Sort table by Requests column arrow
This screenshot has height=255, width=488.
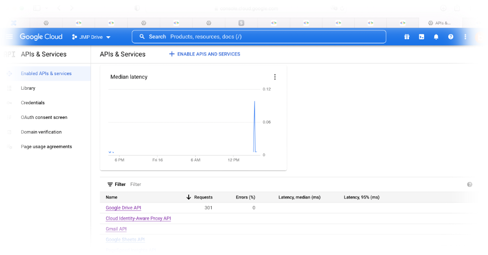click(189, 197)
